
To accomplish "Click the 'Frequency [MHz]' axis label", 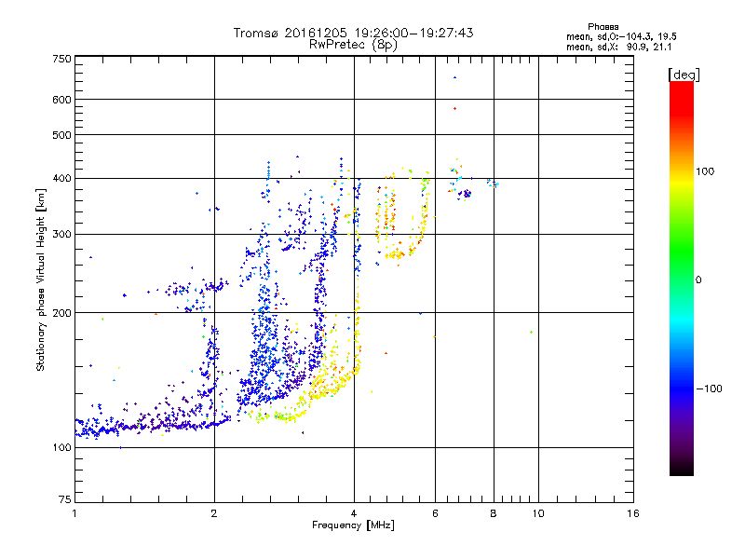I will pos(353,525).
